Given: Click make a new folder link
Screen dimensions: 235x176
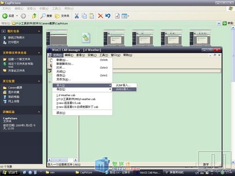Looking at the screenshot, I should click(19, 59).
